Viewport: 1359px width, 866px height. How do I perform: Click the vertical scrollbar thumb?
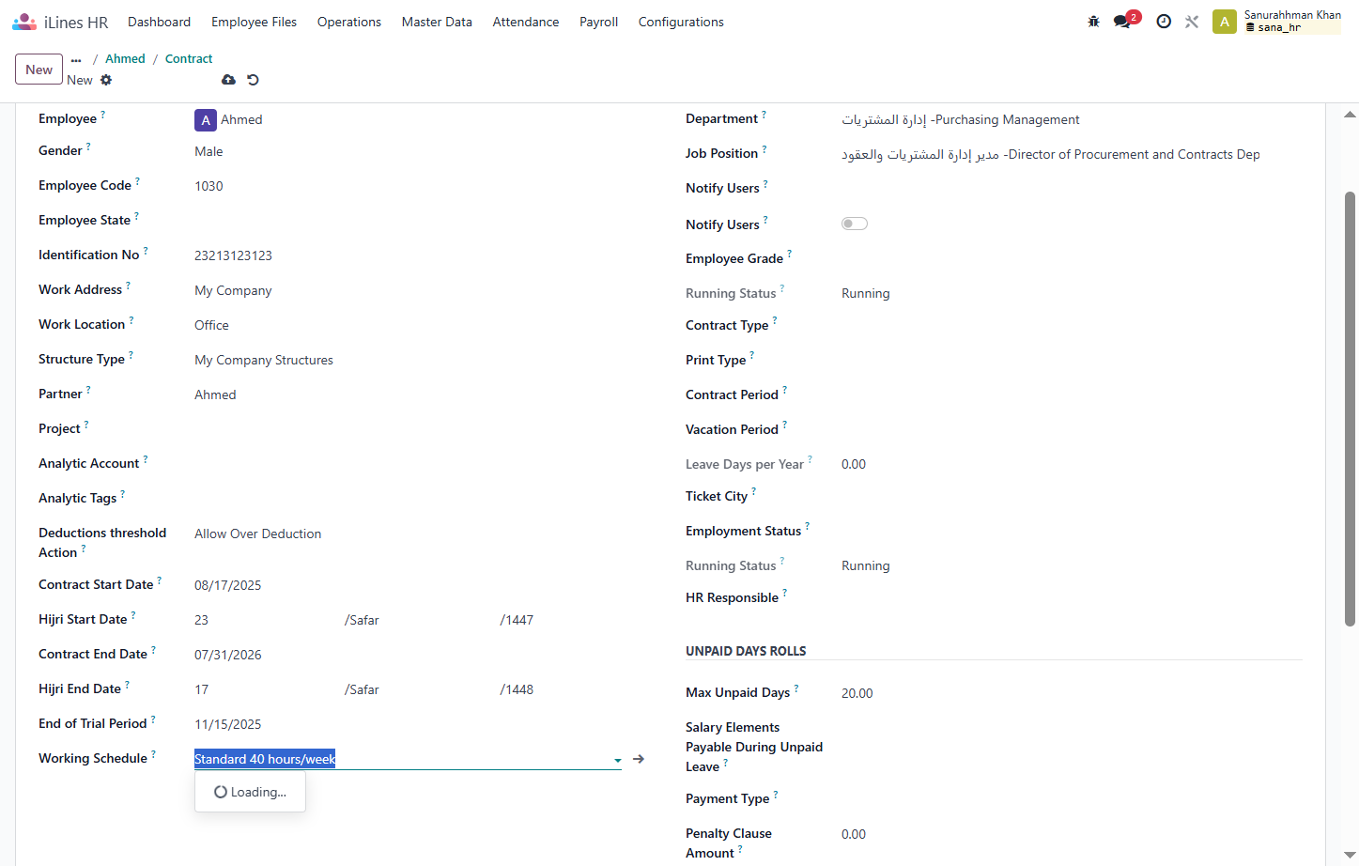click(1350, 409)
